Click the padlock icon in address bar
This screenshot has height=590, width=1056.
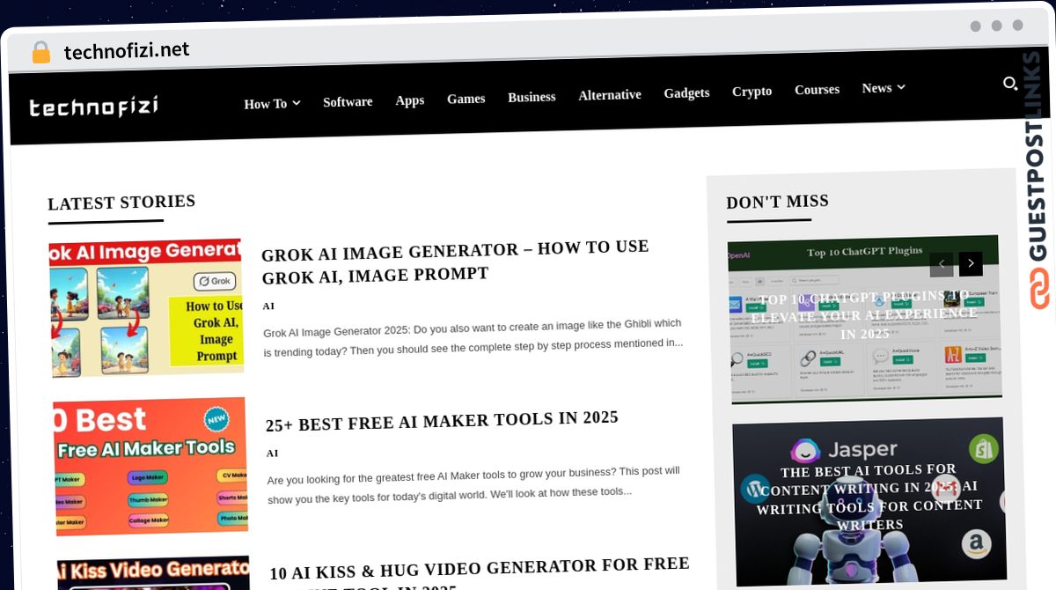tap(40, 53)
